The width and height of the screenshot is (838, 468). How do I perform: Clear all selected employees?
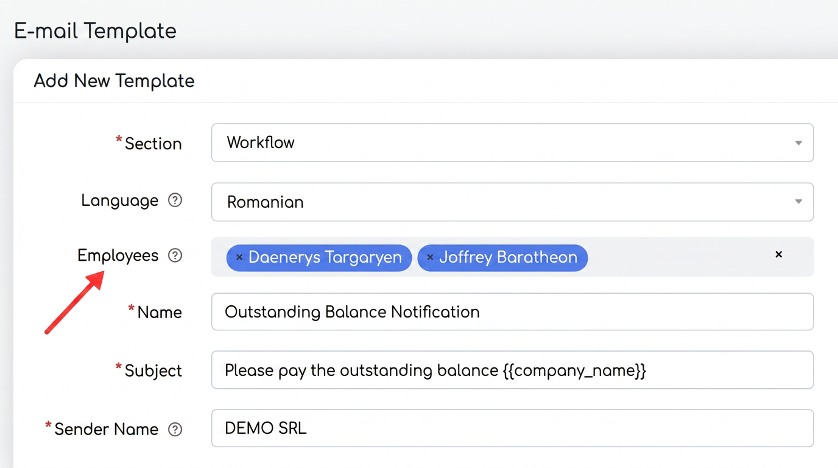[x=778, y=255]
